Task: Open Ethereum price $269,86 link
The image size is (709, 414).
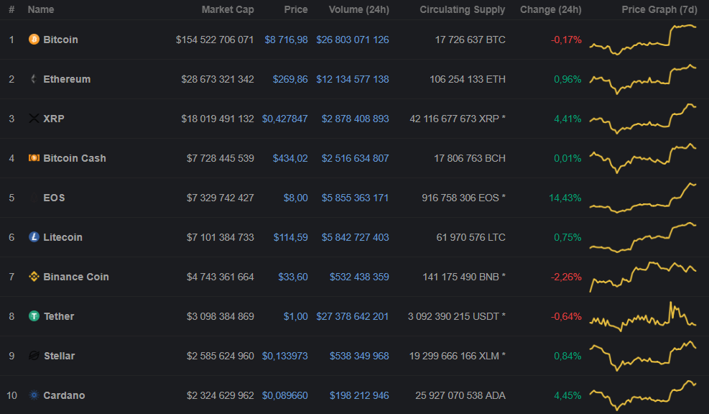Action: tap(290, 79)
